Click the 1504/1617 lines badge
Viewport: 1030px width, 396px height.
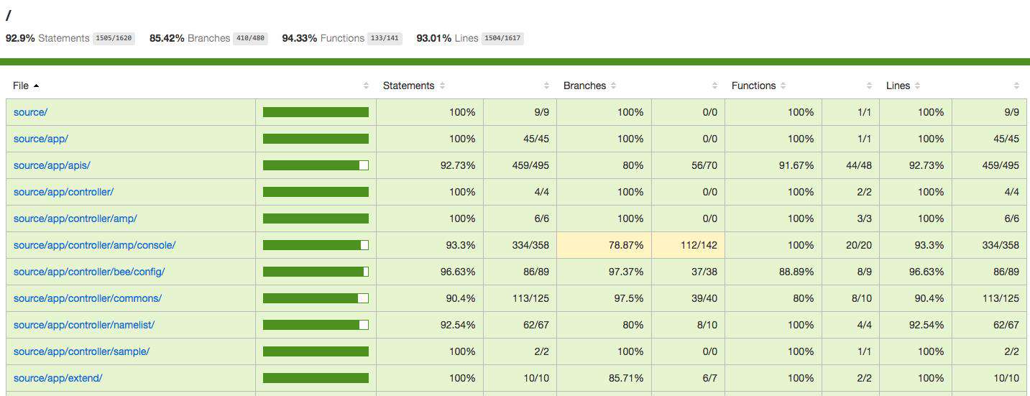[x=502, y=38]
